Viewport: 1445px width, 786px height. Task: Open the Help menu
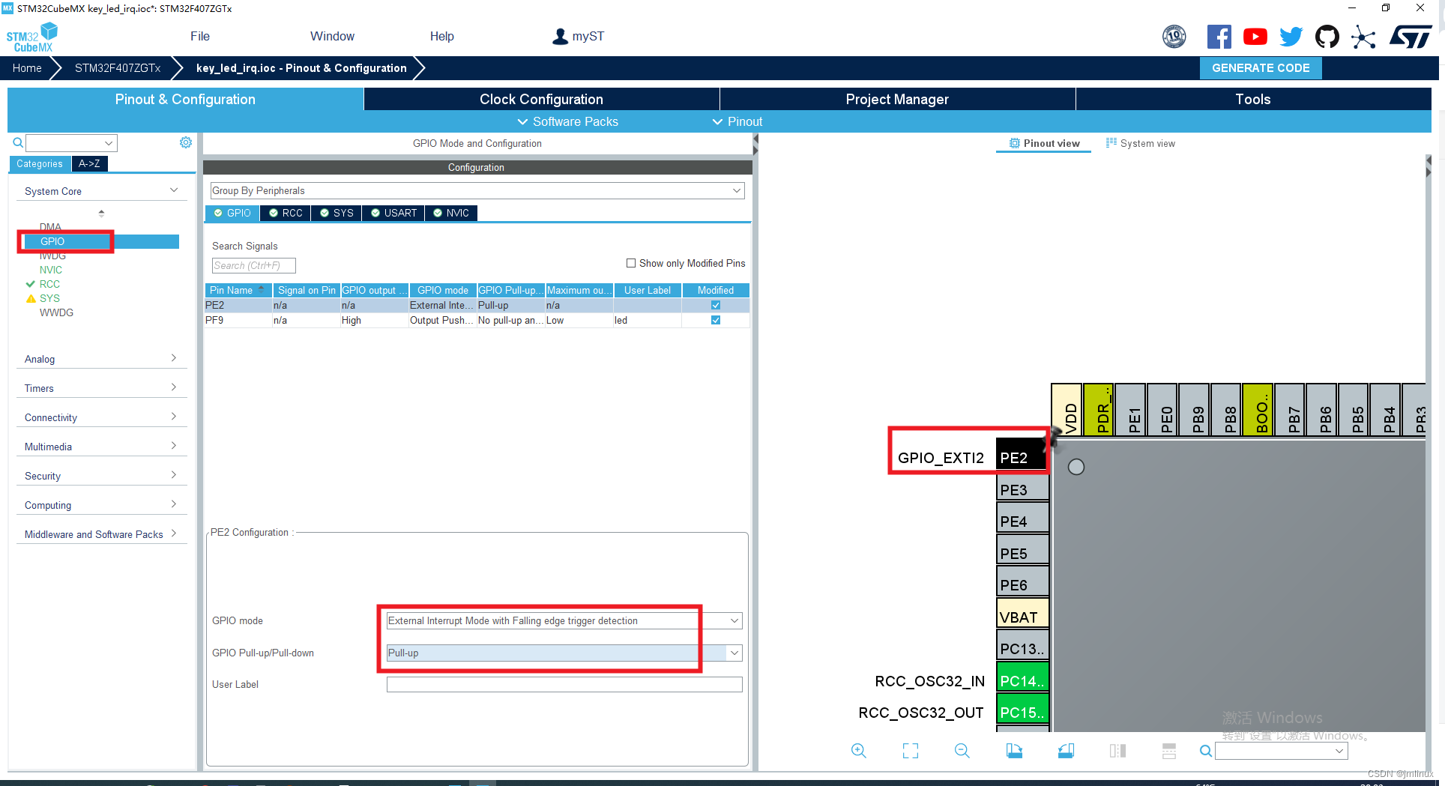pos(441,36)
